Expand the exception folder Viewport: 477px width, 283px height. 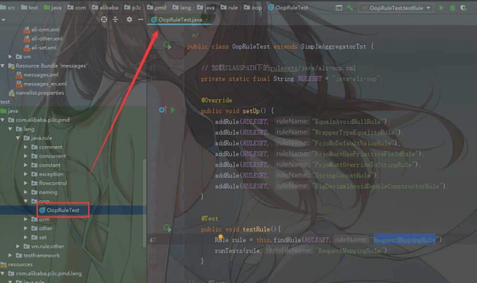pyautogui.click(x=26, y=174)
